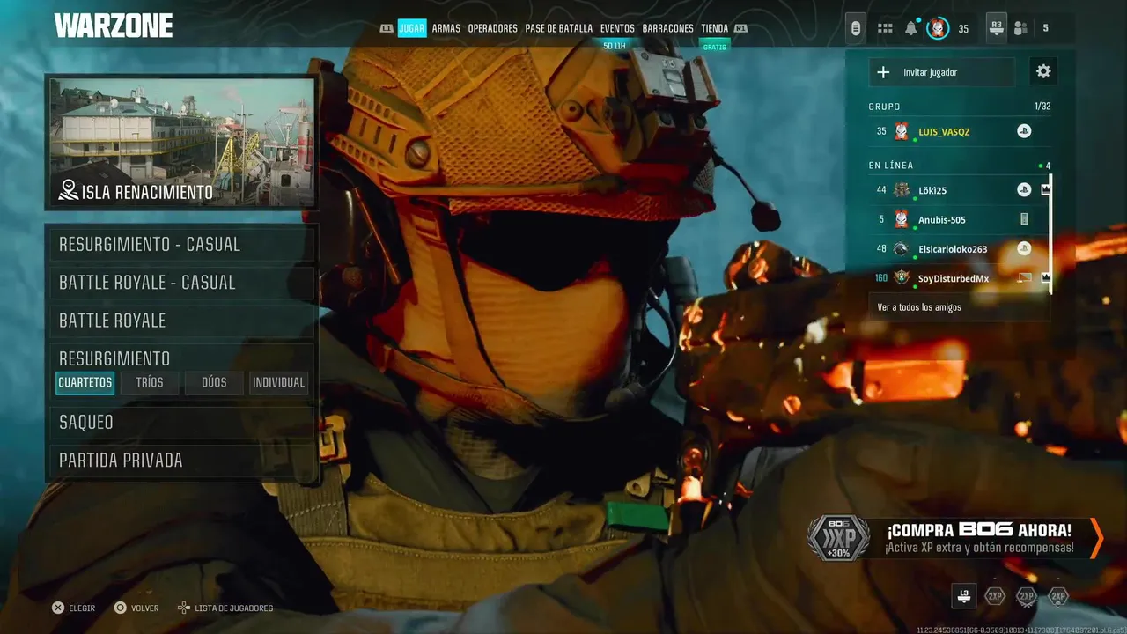The image size is (1127, 634).
Task: Click the L3 tokens button icon
Action: pos(964,596)
